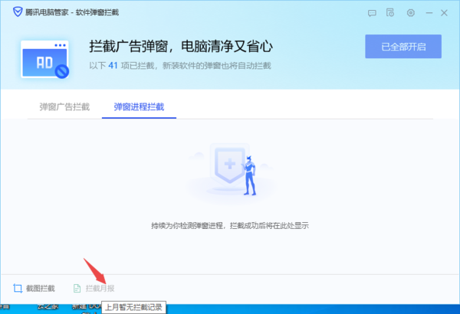The height and width of the screenshot is (314, 460).
Task: Switch to the 弹窗广告拦截 tab
Action: (64, 106)
